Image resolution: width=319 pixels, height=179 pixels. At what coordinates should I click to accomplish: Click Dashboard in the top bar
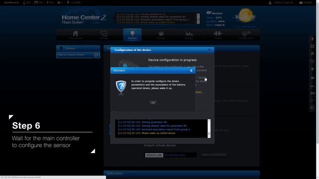point(11,2)
